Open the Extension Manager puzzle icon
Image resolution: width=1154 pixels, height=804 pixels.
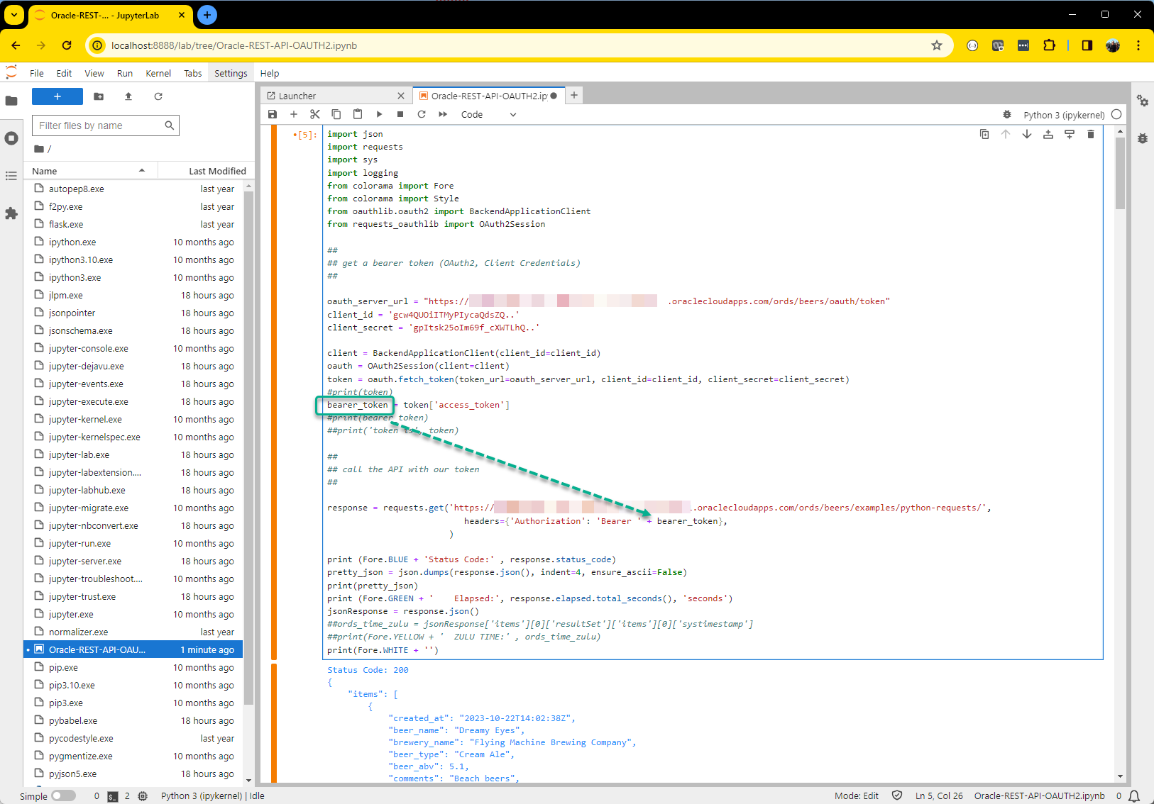tap(11, 213)
